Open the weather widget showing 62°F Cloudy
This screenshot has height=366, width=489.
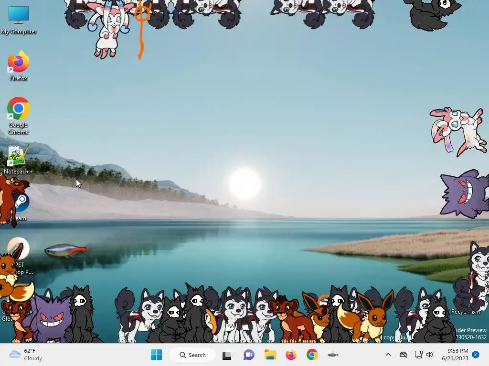[26, 355]
